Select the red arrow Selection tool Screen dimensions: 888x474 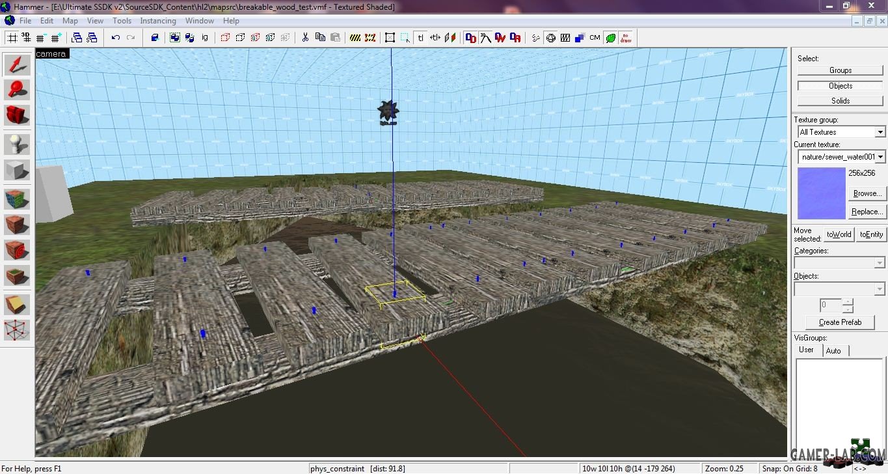(17, 64)
